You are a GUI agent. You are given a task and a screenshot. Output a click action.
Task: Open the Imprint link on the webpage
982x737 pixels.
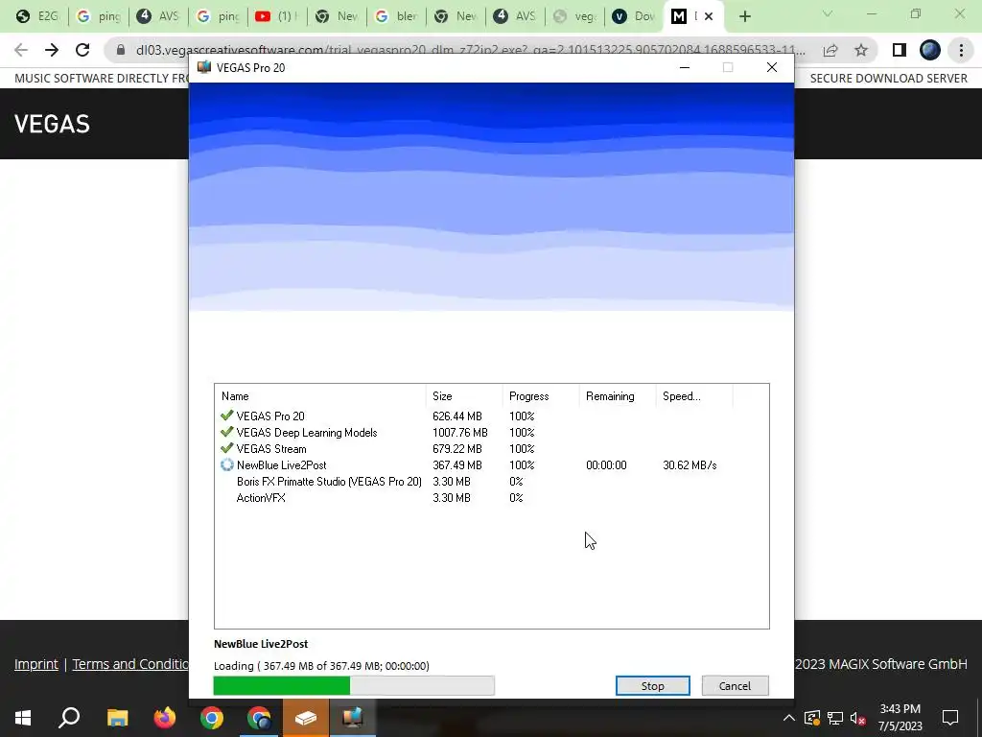(x=36, y=664)
